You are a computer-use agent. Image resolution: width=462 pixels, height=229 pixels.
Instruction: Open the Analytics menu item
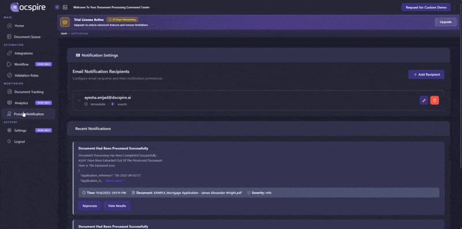coord(21,103)
